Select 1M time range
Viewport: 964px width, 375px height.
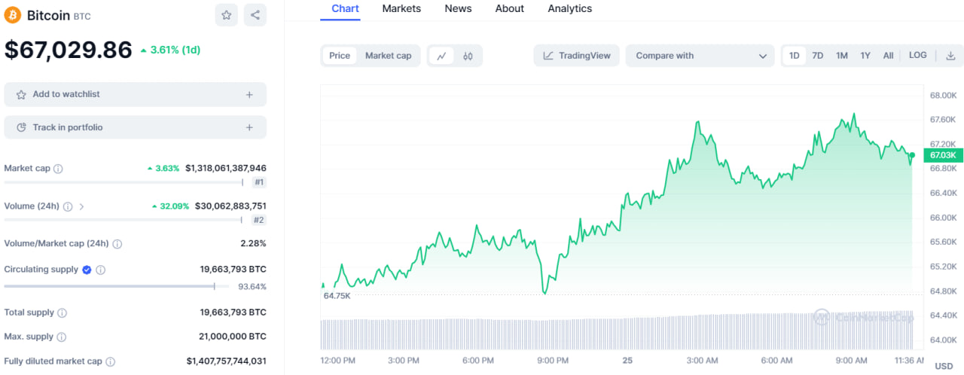(842, 56)
